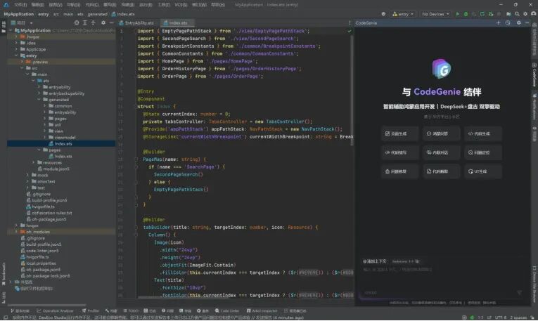Collapse all nodes in the project tree
The image size is (538, 321).
coord(94,23)
